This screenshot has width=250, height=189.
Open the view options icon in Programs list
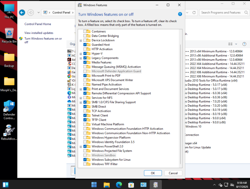click(230, 44)
